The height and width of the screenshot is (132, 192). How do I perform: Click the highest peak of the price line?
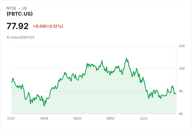[x=126, y=58]
